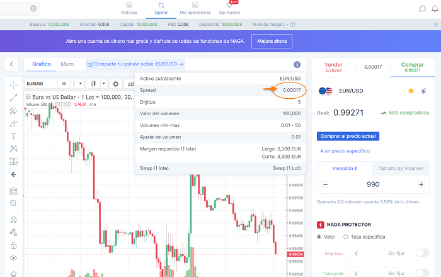Open Top traders section
Image resolution: width=441 pixels, height=277 pixels.
click(229, 8)
